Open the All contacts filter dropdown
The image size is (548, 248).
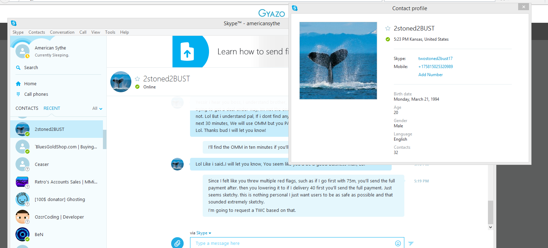pyautogui.click(x=97, y=108)
